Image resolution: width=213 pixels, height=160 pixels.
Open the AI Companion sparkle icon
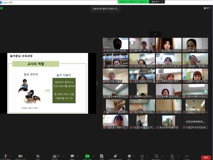pos(115,156)
